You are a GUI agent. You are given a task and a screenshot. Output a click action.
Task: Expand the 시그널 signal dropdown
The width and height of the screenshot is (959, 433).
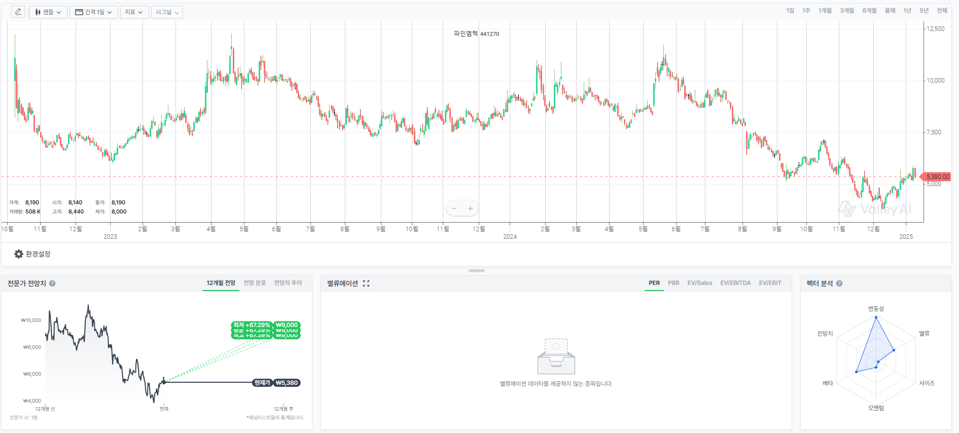point(167,12)
